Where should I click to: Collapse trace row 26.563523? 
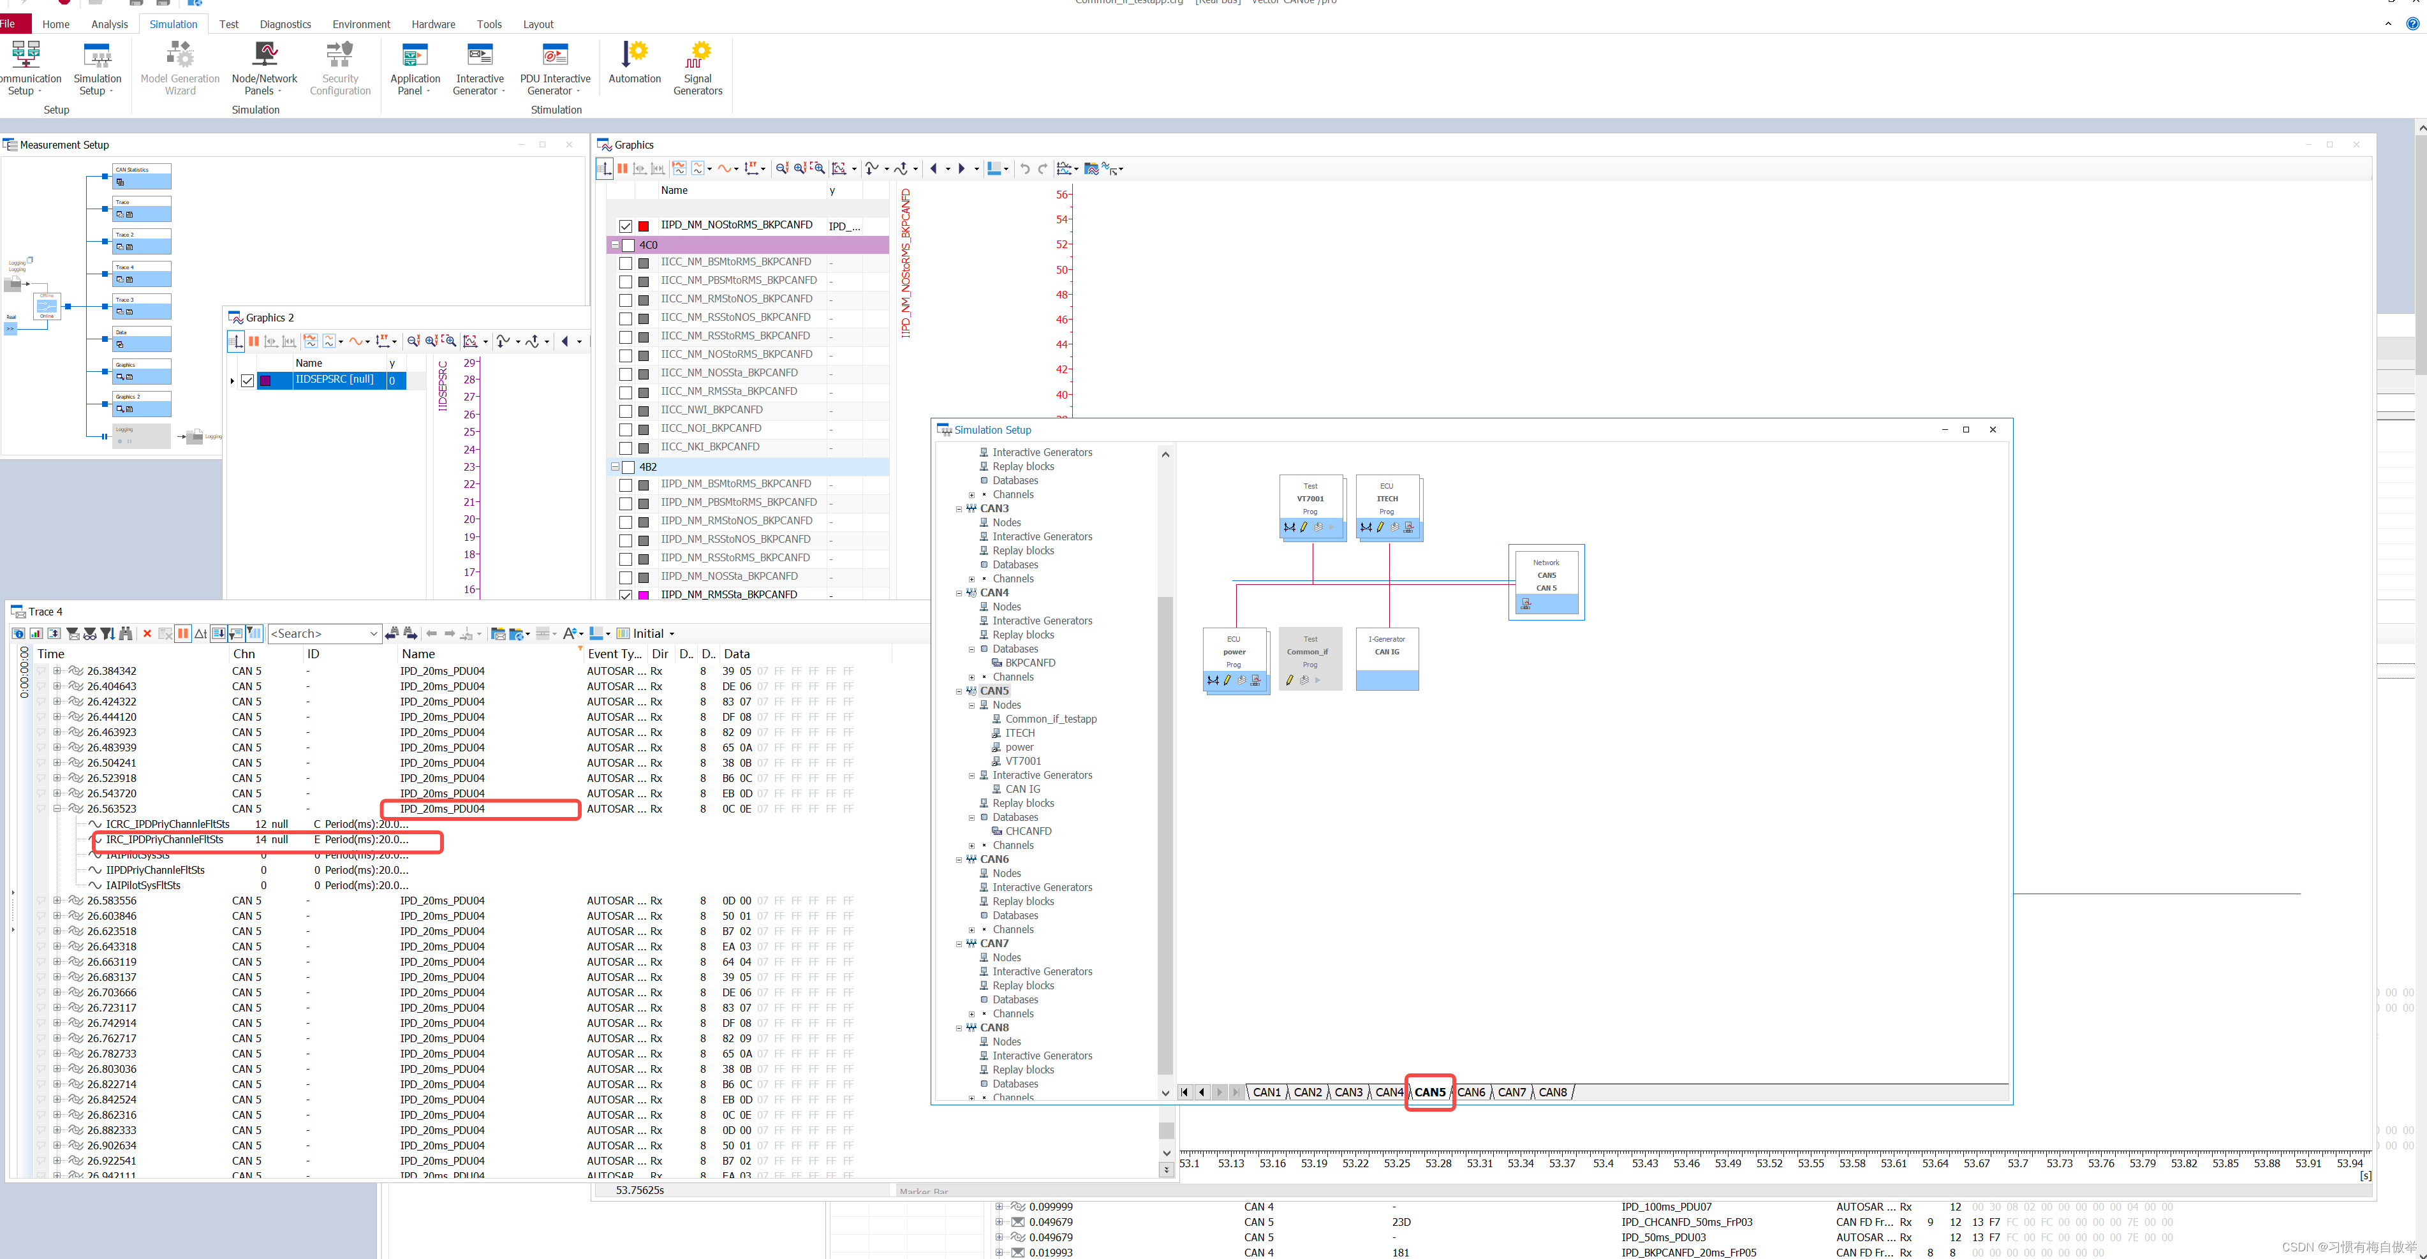[x=57, y=809]
